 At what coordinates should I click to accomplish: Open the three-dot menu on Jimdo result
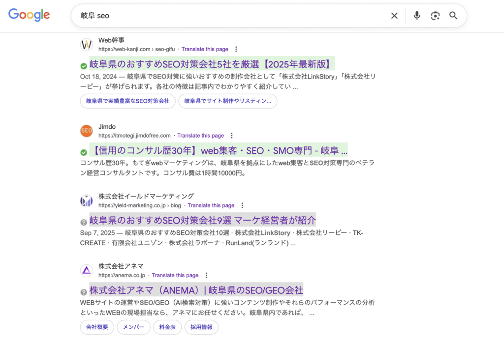click(x=232, y=135)
